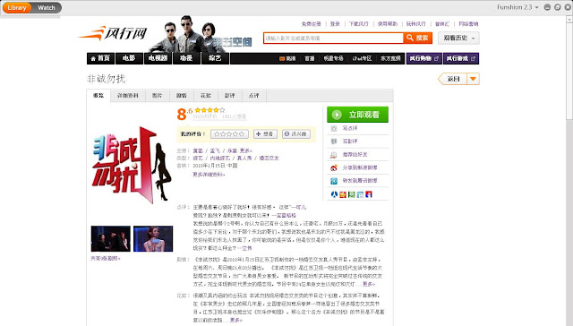
Task: Click the orange 搜索 search button
Action: [x=418, y=38]
